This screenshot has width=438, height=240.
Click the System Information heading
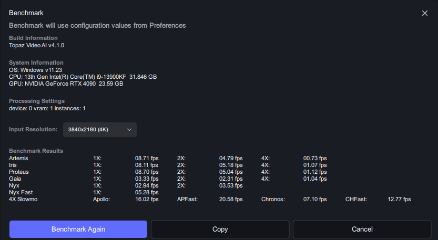tap(36, 63)
